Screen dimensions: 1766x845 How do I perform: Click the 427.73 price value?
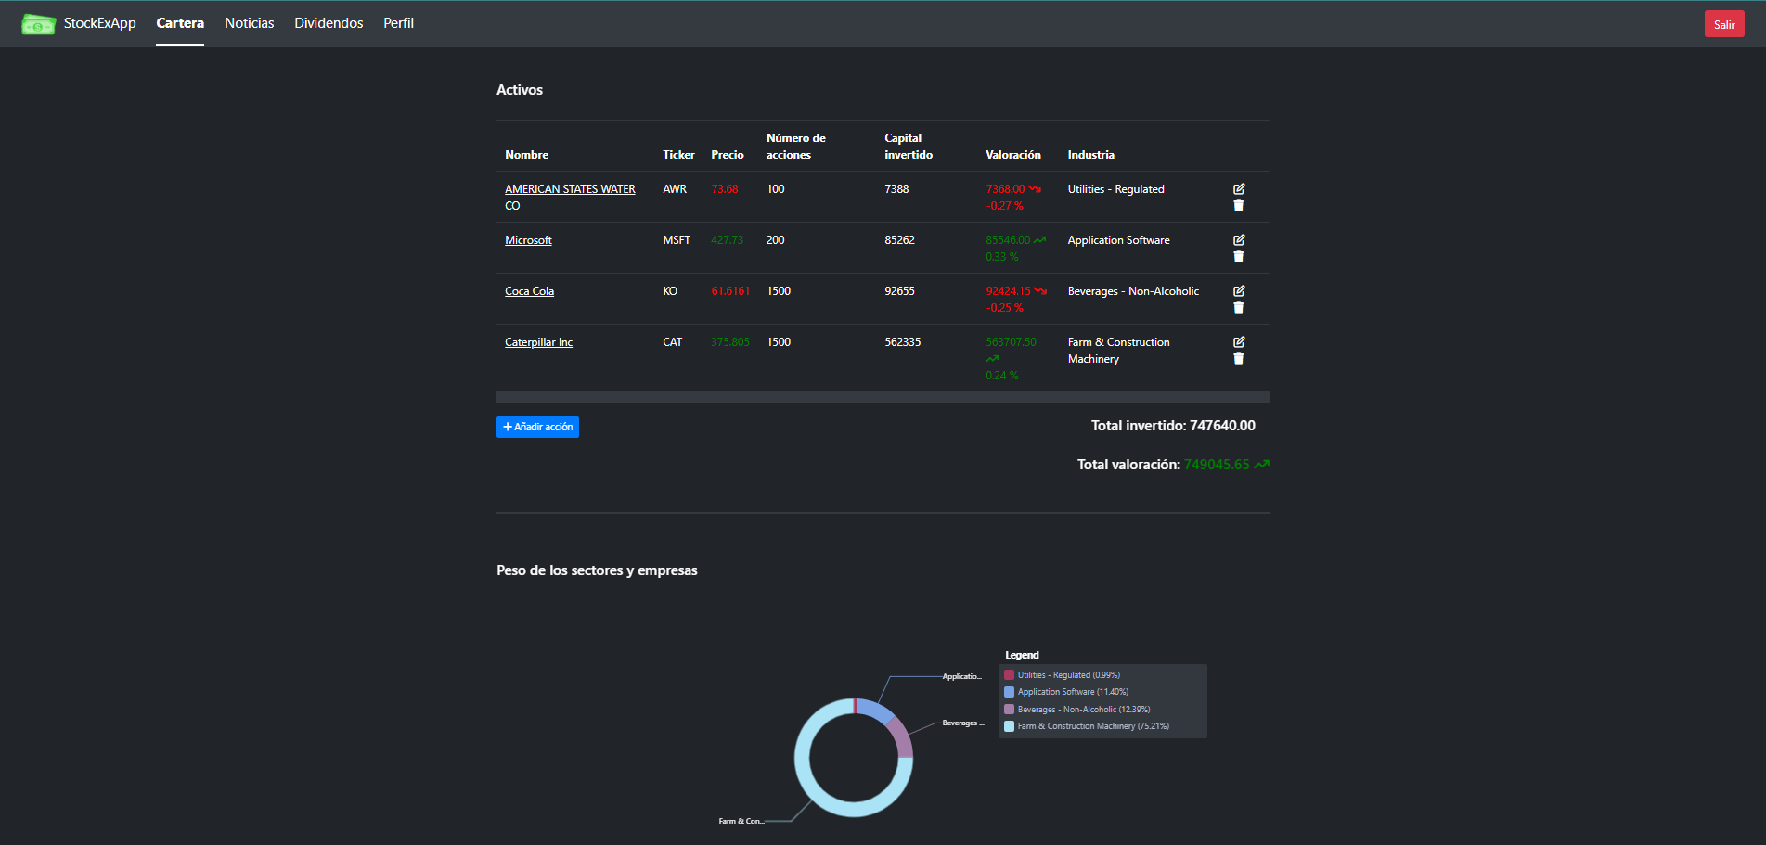tap(728, 240)
